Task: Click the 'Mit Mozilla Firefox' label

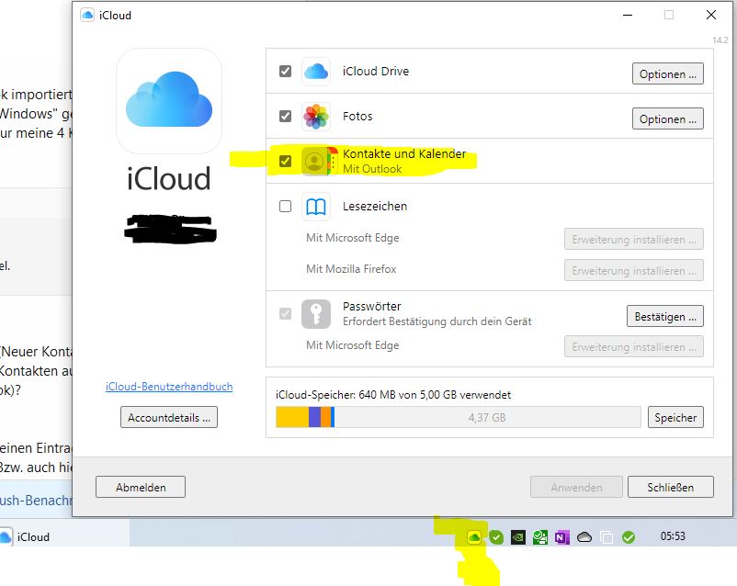Action: [x=351, y=269]
